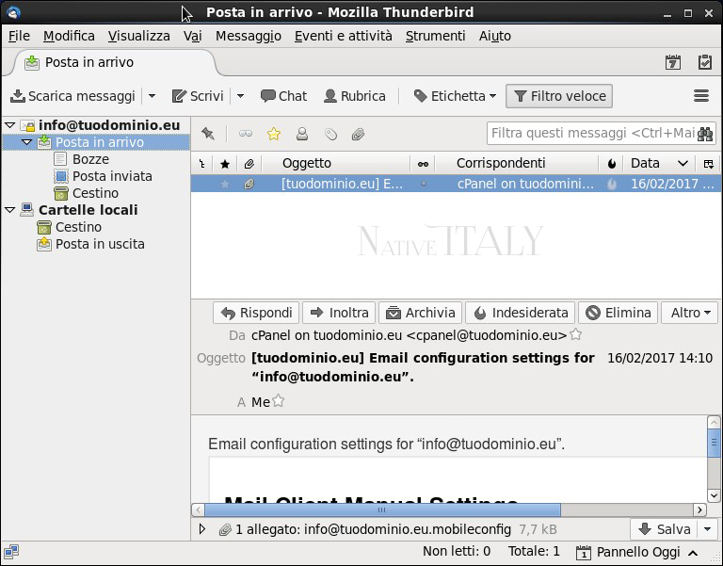Screen dimensions: 723x566
Task: Toggle the tagged messages quick filter
Action: click(330, 134)
